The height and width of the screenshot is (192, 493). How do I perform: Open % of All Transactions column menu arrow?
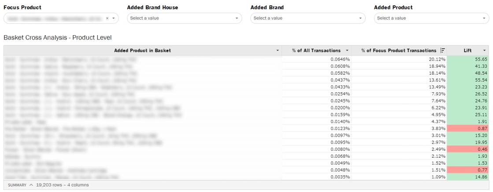347,51
